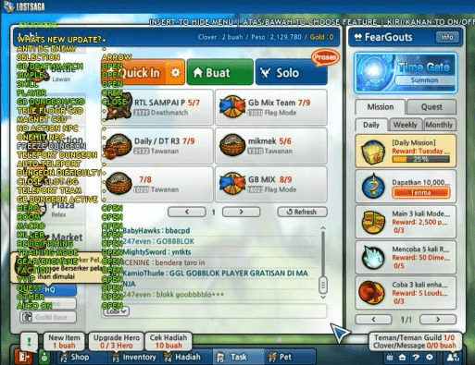Go to previous room list page

pyautogui.click(x=187, y=212)
